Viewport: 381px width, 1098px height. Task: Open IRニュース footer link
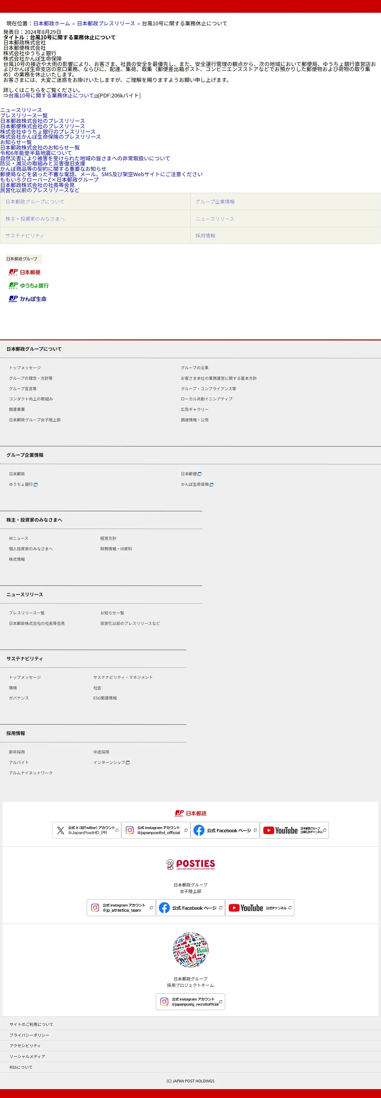tap(18, 538)
